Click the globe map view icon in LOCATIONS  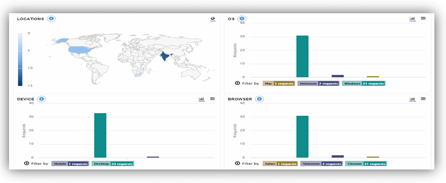pyautogui.click(x=213, y=19)
